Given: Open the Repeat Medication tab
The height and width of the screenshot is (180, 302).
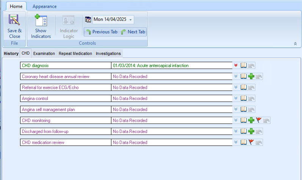Looking at the screenshot, I should coord(75,53).
